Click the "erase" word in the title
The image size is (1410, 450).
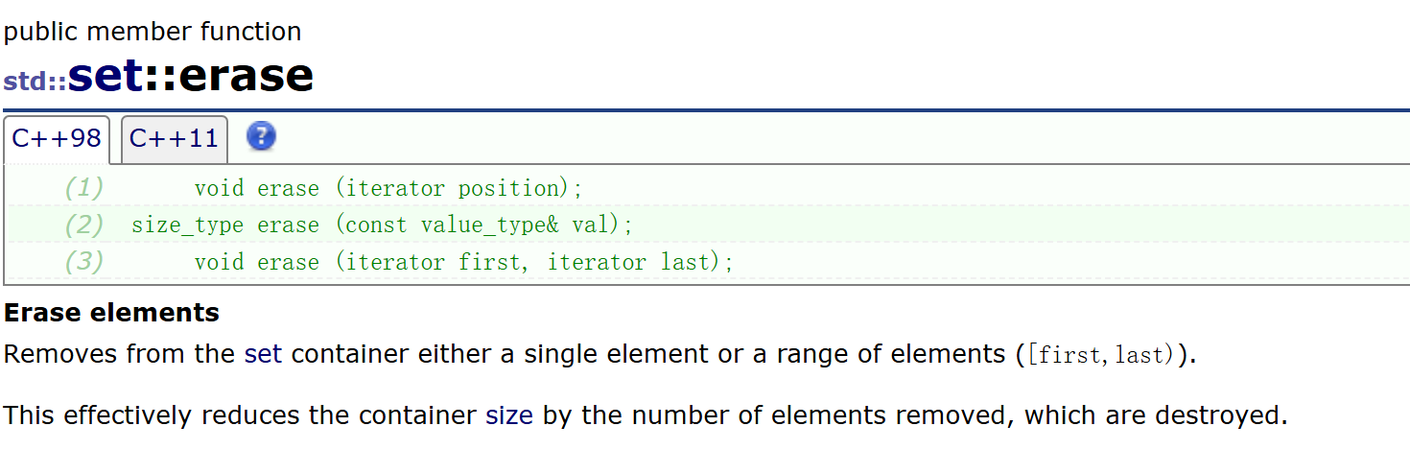[246, 76]
